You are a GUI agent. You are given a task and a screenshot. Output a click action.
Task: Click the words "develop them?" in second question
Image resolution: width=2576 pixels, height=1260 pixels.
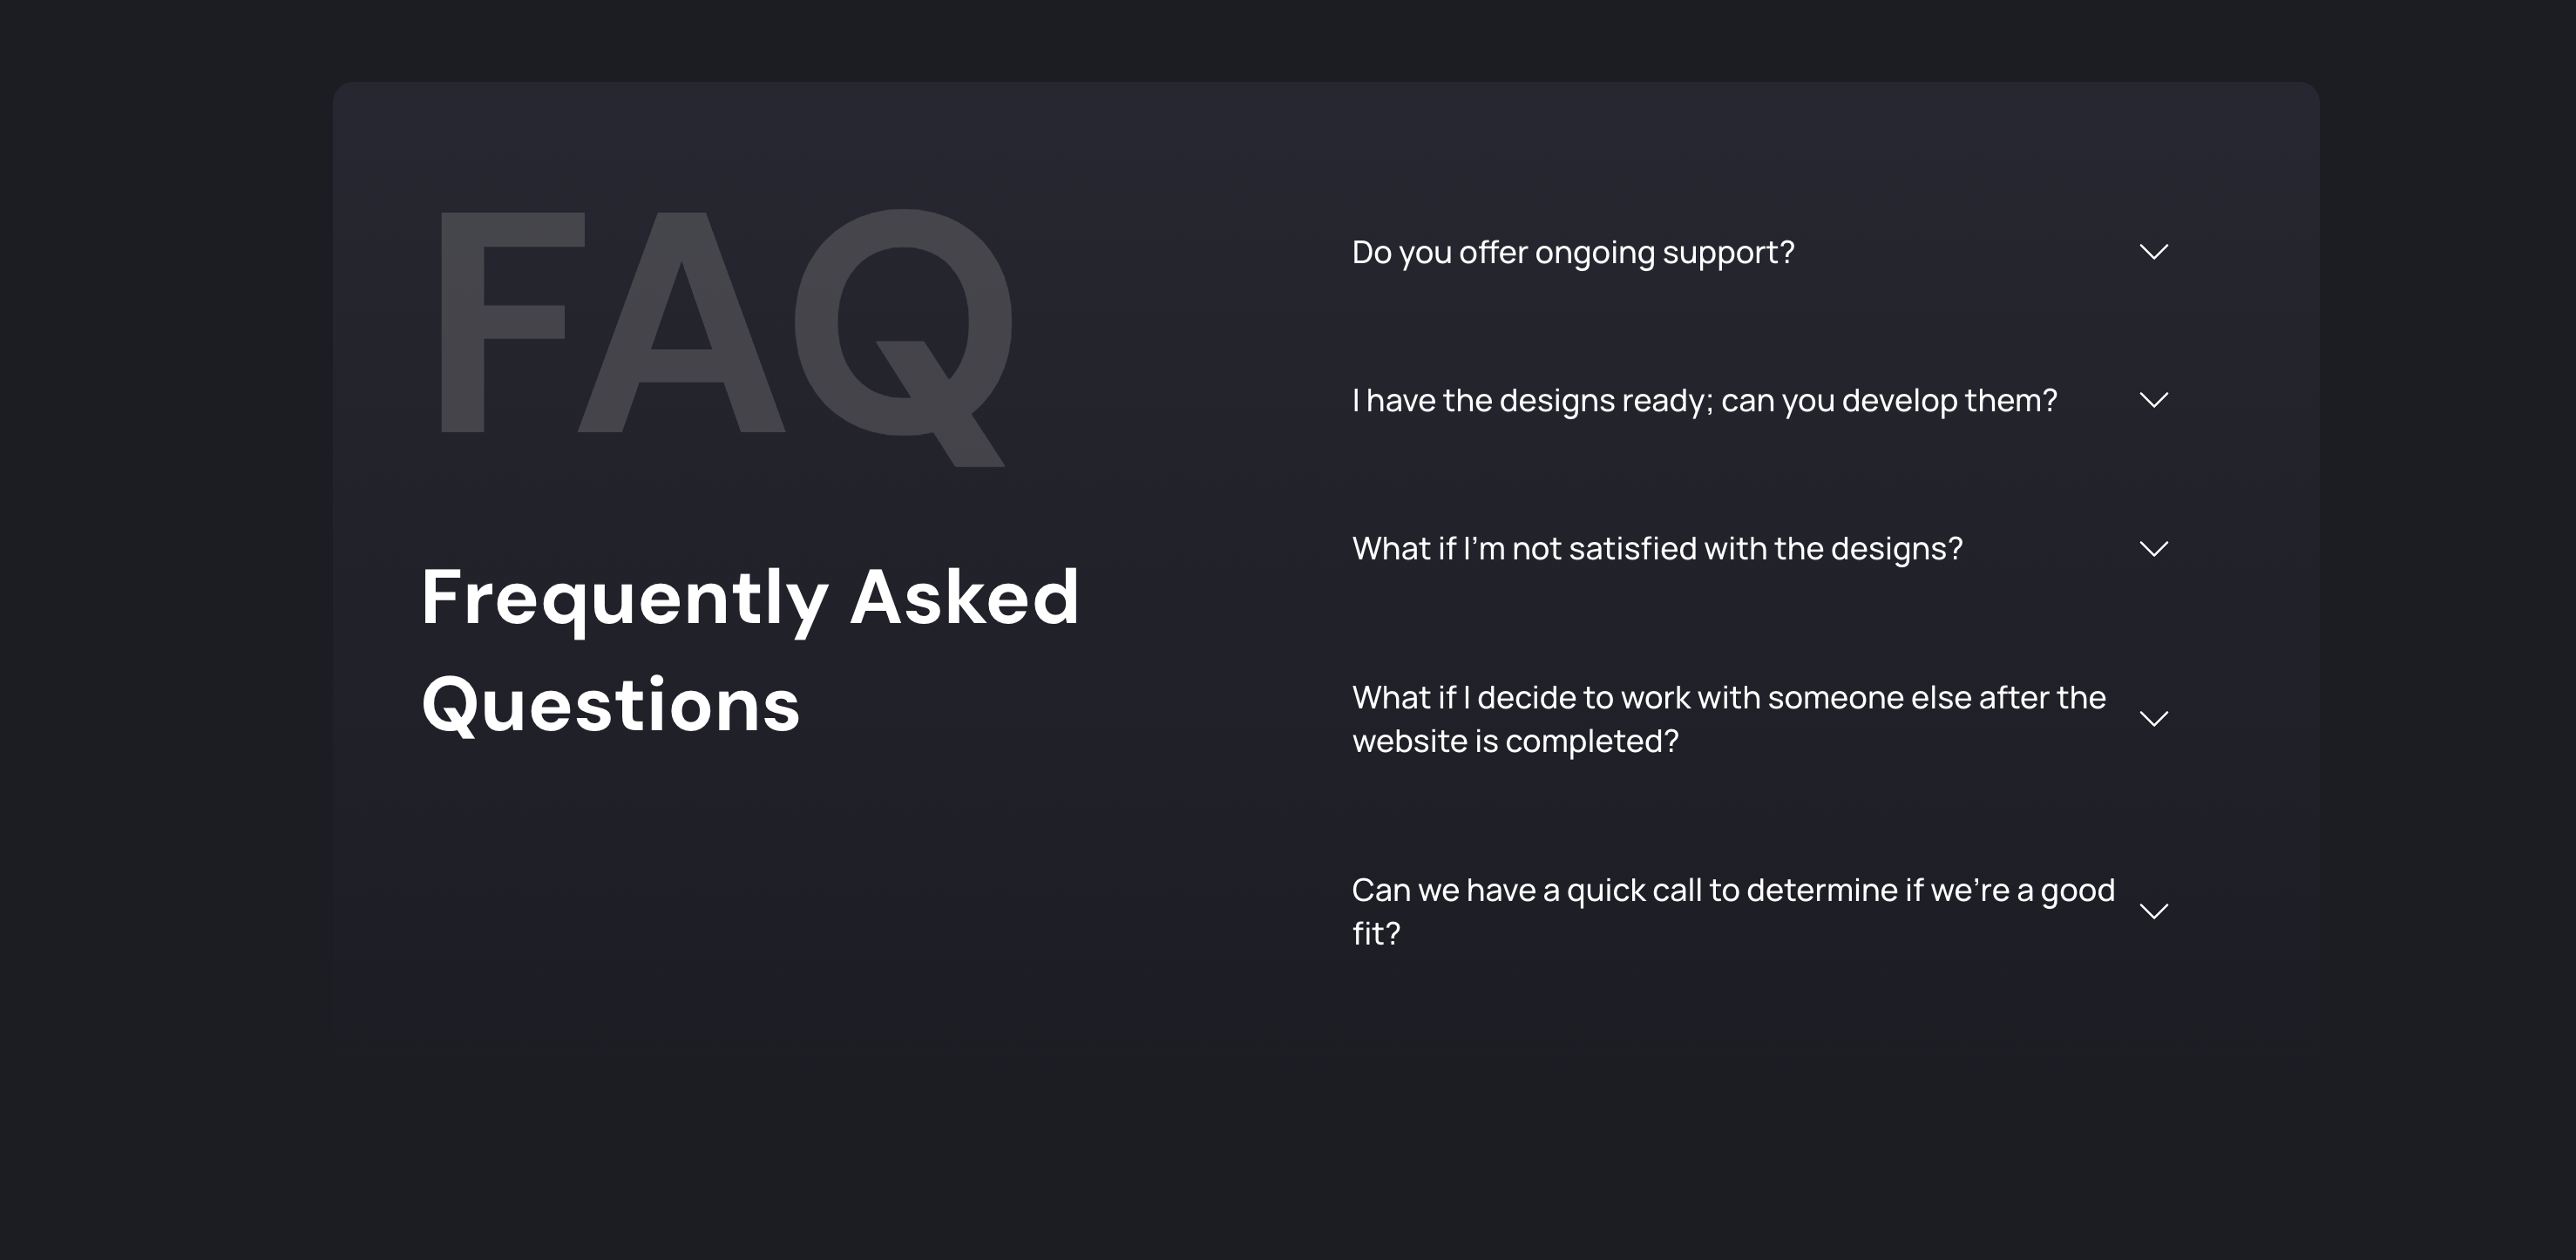(1949, 401)
